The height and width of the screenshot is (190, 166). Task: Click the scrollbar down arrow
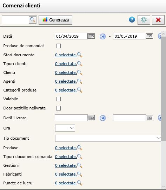(164, 186)
